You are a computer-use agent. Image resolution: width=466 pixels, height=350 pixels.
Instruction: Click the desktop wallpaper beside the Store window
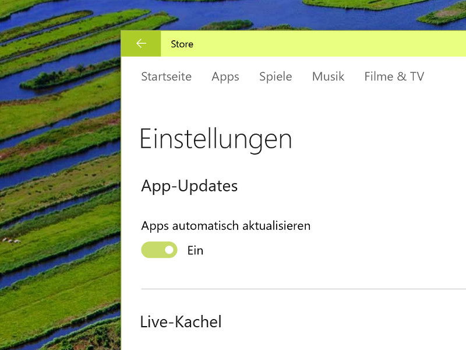pos(59,178)
